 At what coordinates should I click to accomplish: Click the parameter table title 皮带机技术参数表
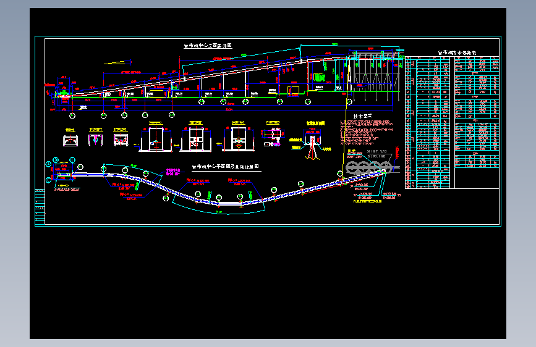click(457, 52)
